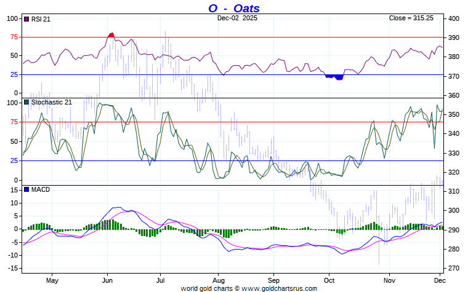Click the teal Stochastic 21 legend square
The height and width of the screenshot is (292, 468).
pyautogui.click(x=26, y=102)
